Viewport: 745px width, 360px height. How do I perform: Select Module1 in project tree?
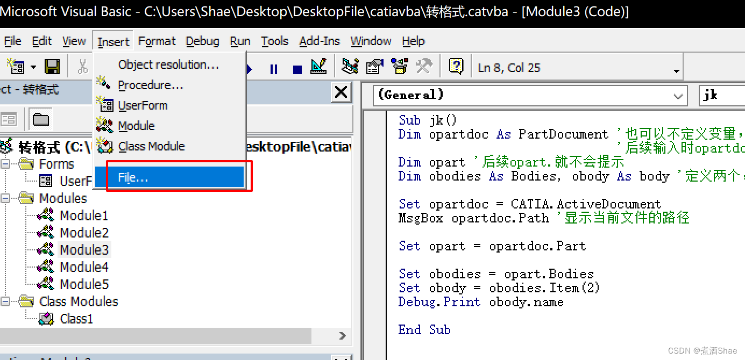[x=84, y=215]
